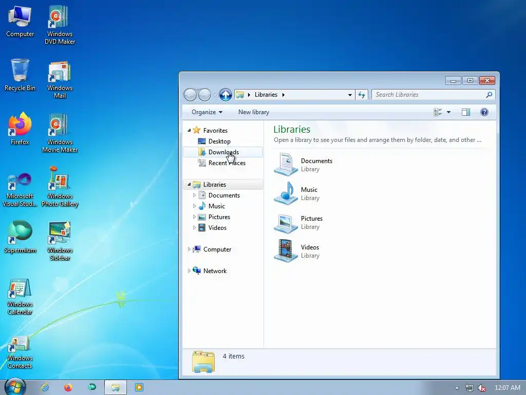This screenshot has height=395, width=526.
Task: Select the Music library item
Action: point(296,193)
